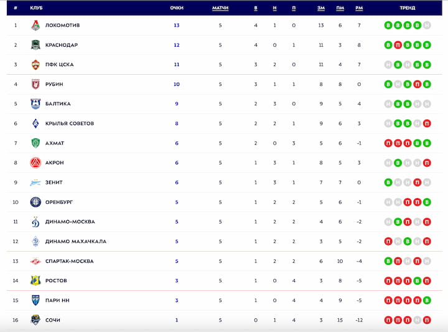
Task: Click the Спартак-Москва club logo
Action: pos(35,261)
